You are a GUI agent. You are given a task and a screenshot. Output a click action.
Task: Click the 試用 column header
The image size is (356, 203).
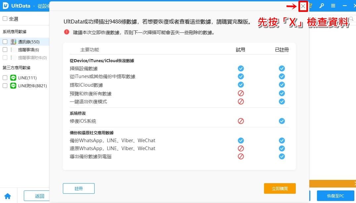pos(241,50)
